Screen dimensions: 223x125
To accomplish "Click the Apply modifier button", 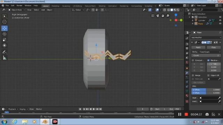I will (x=198, y=47).
